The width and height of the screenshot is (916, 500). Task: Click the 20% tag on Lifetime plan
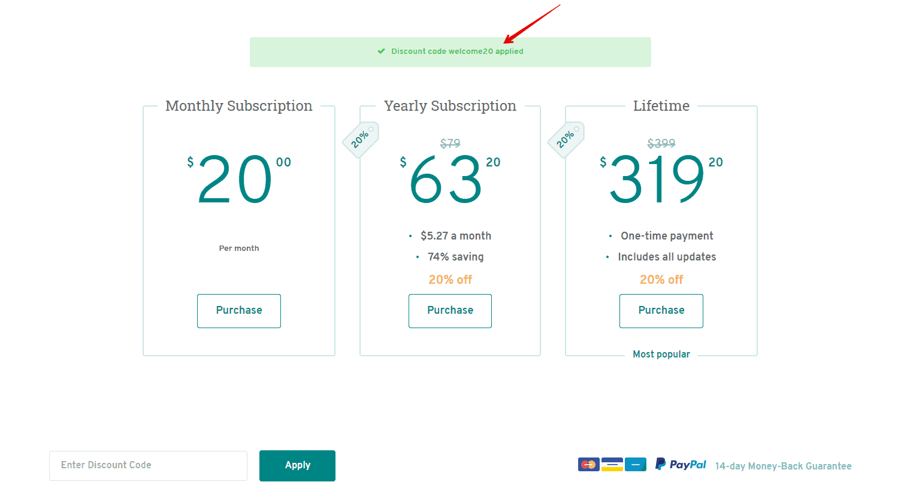pos(566,140)
